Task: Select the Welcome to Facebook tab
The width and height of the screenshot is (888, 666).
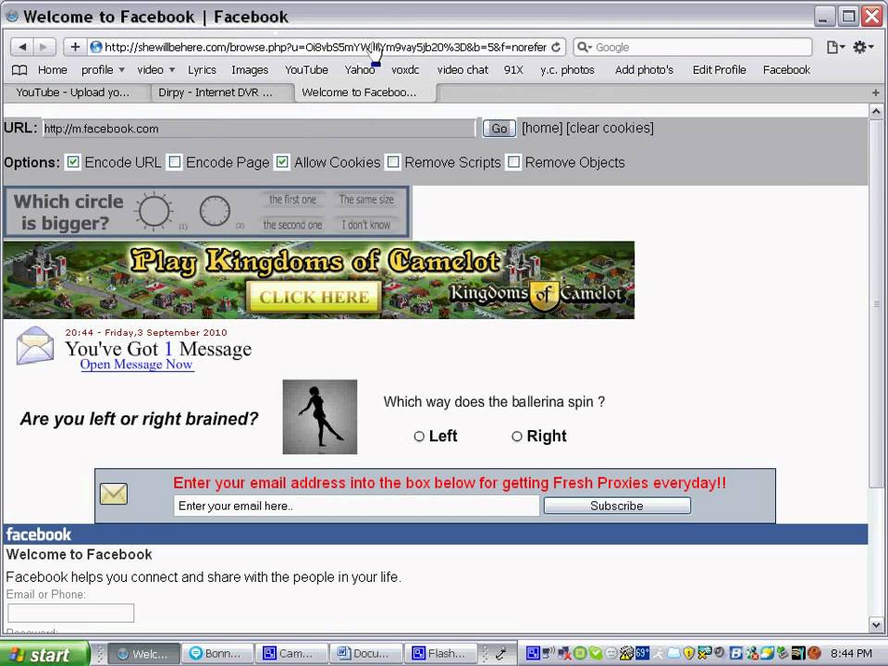Action: click(x=365, y=92)
